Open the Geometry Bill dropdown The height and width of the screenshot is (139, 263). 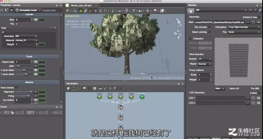(x=26, y=36)
